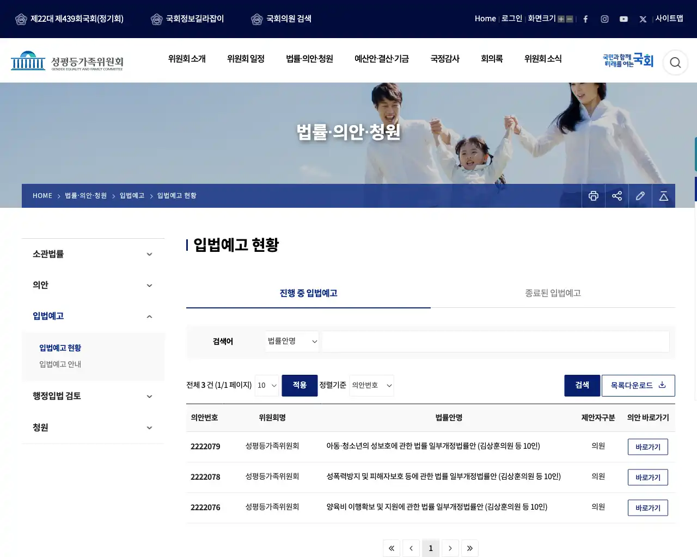Click the 로그인 link
Image resolution: width=697 pixels, height=557 pixels.
pos(511,18)
